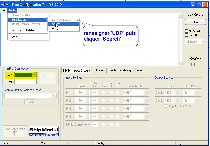
Task: Enable the No Scroll checkbox
Action: (187, 31)
